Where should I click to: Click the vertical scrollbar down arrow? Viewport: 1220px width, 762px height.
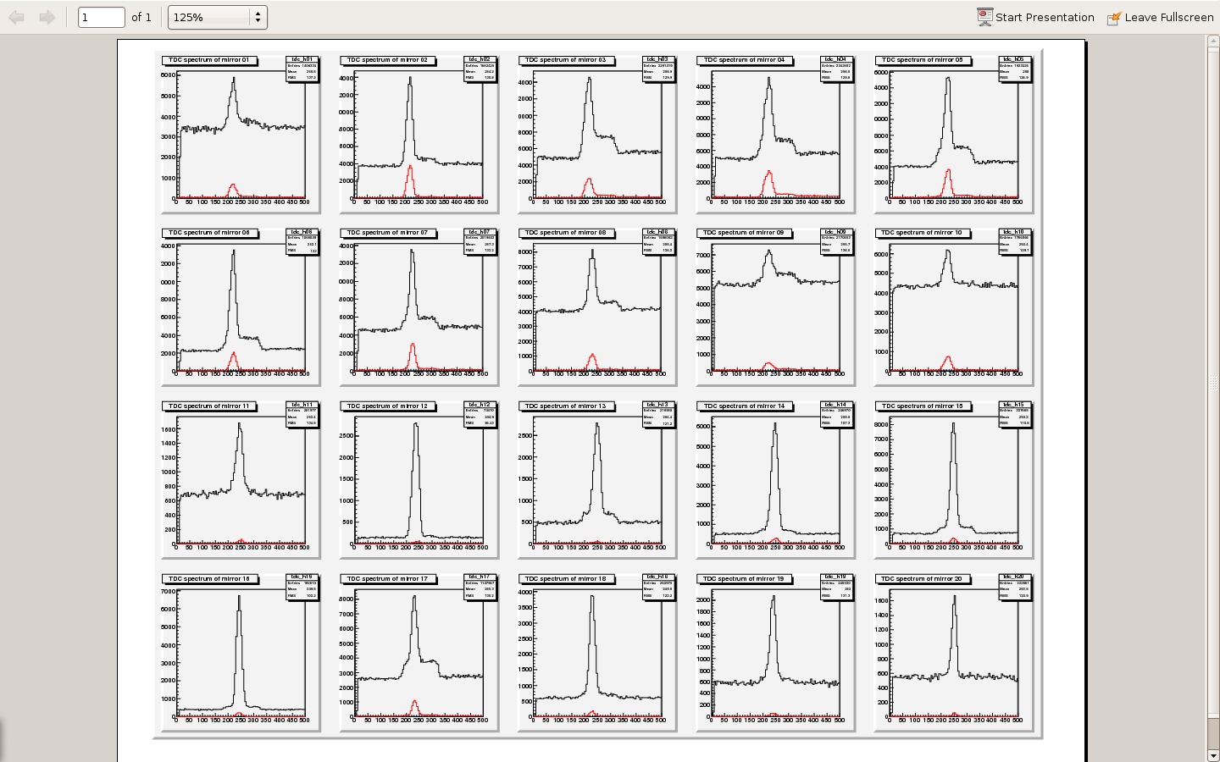[1213, 755]
